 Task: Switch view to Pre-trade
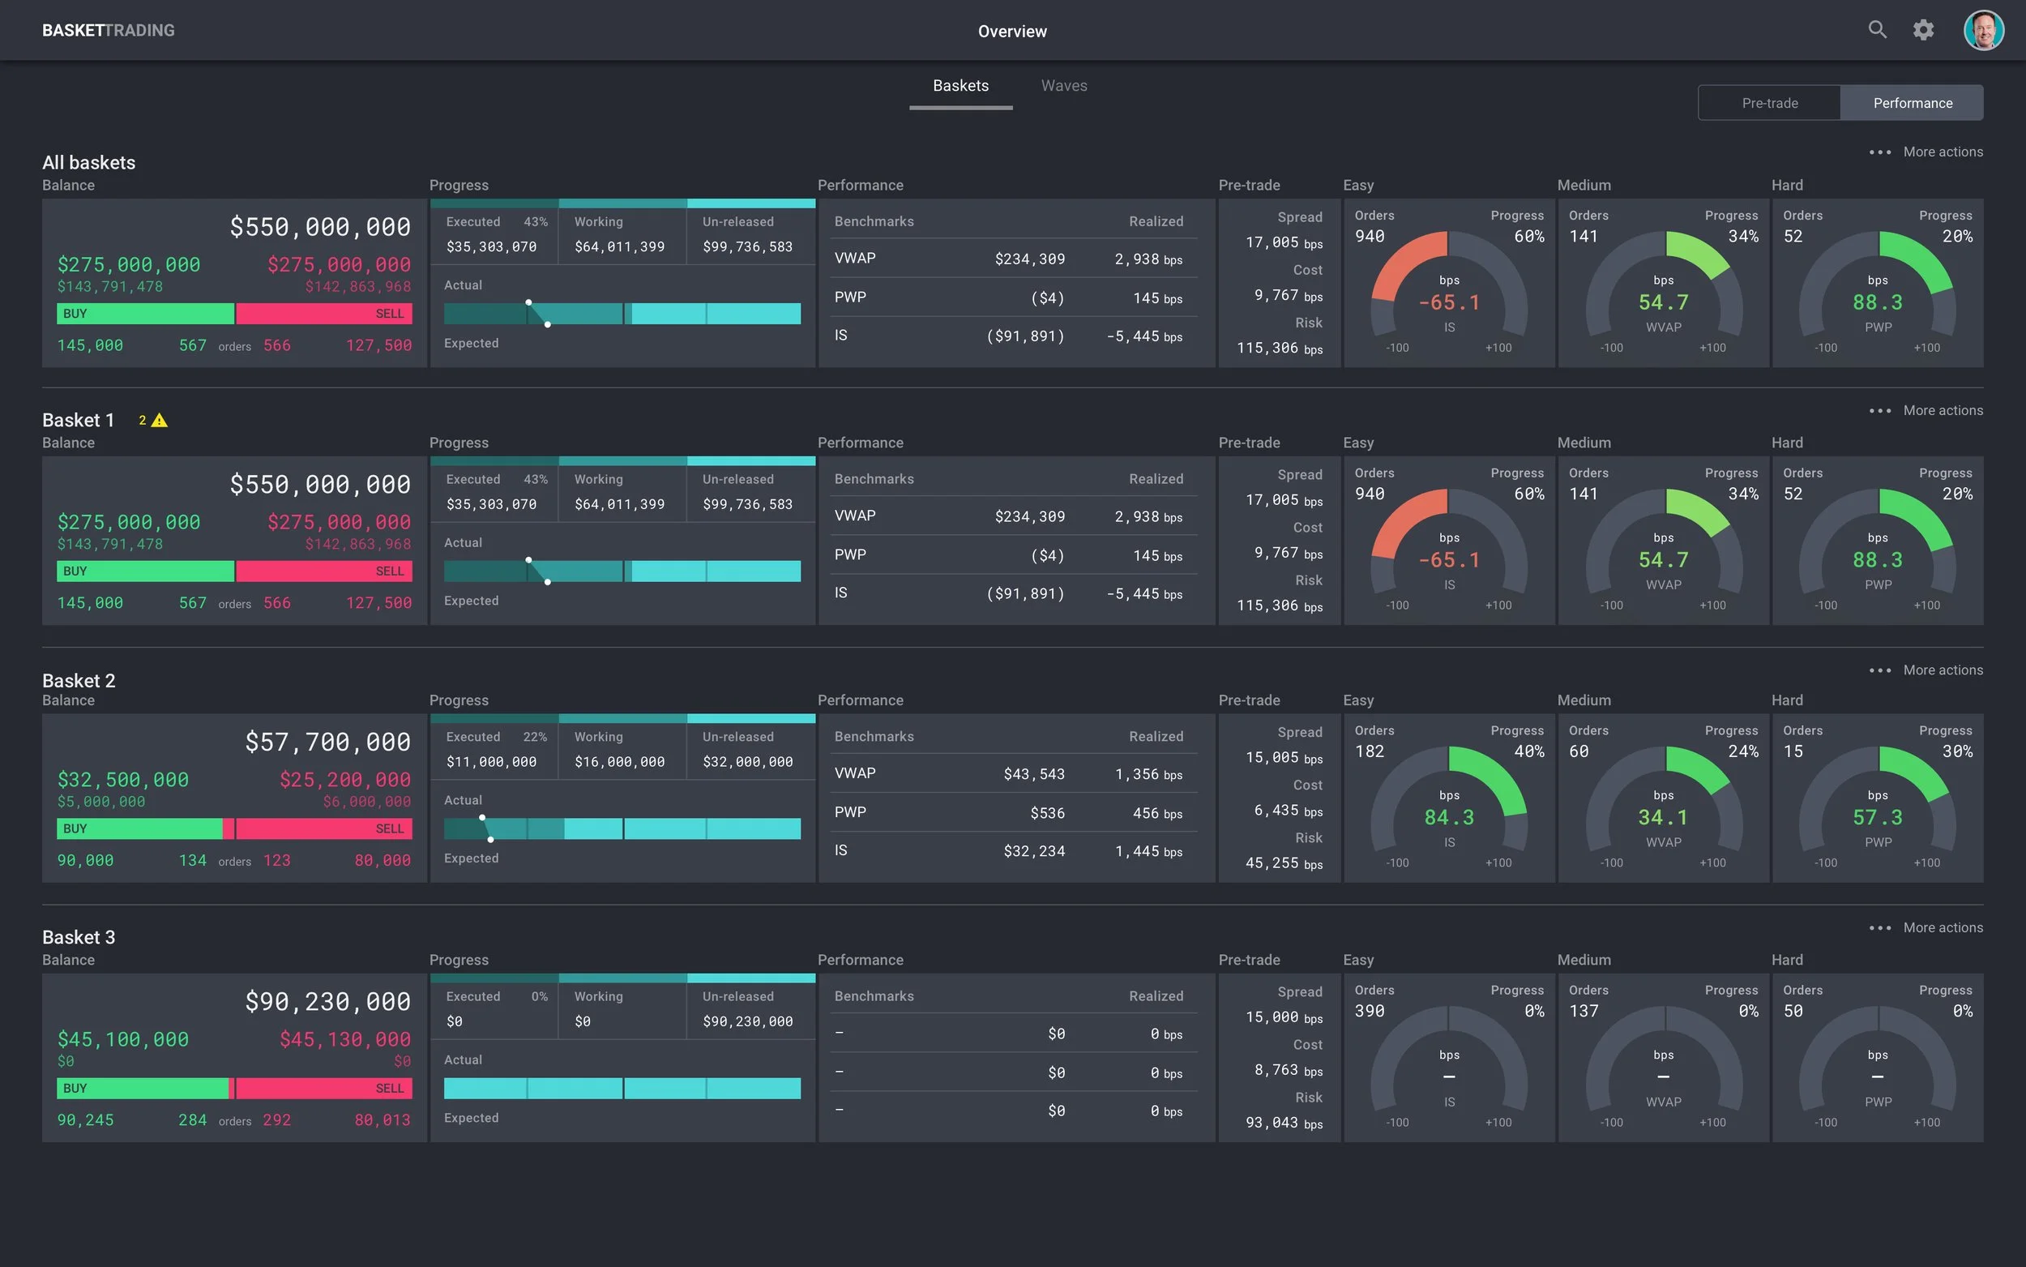(1769, 103)
